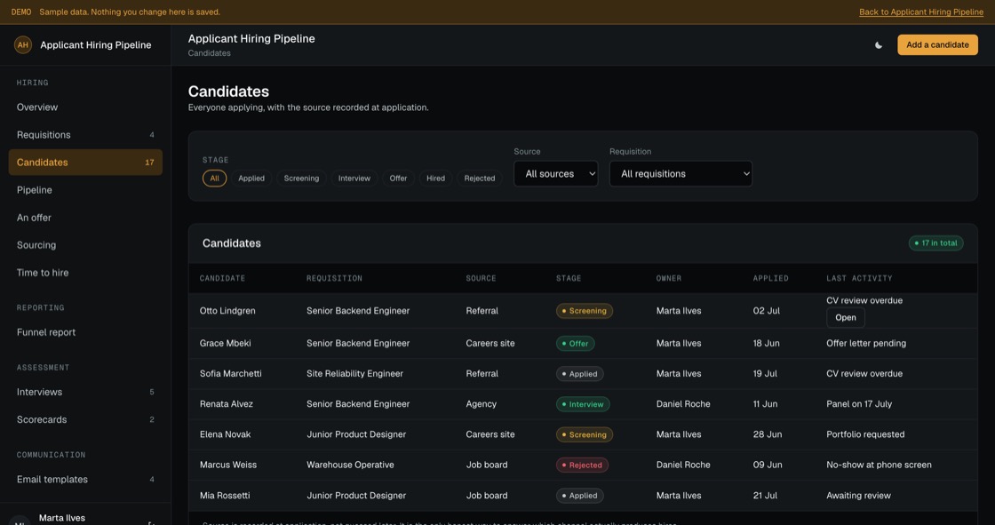
Task: Click Stage column header
Action: tap(569, 278)
